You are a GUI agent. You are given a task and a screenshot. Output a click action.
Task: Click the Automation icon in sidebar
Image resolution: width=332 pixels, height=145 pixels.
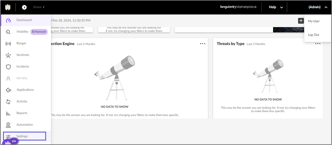(x=8, y=125)
